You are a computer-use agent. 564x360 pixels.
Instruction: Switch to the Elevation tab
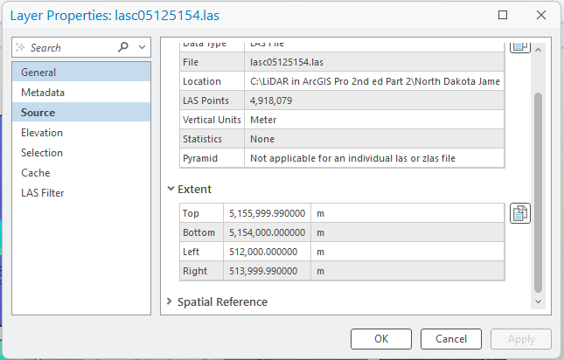[x=81, y=133]
